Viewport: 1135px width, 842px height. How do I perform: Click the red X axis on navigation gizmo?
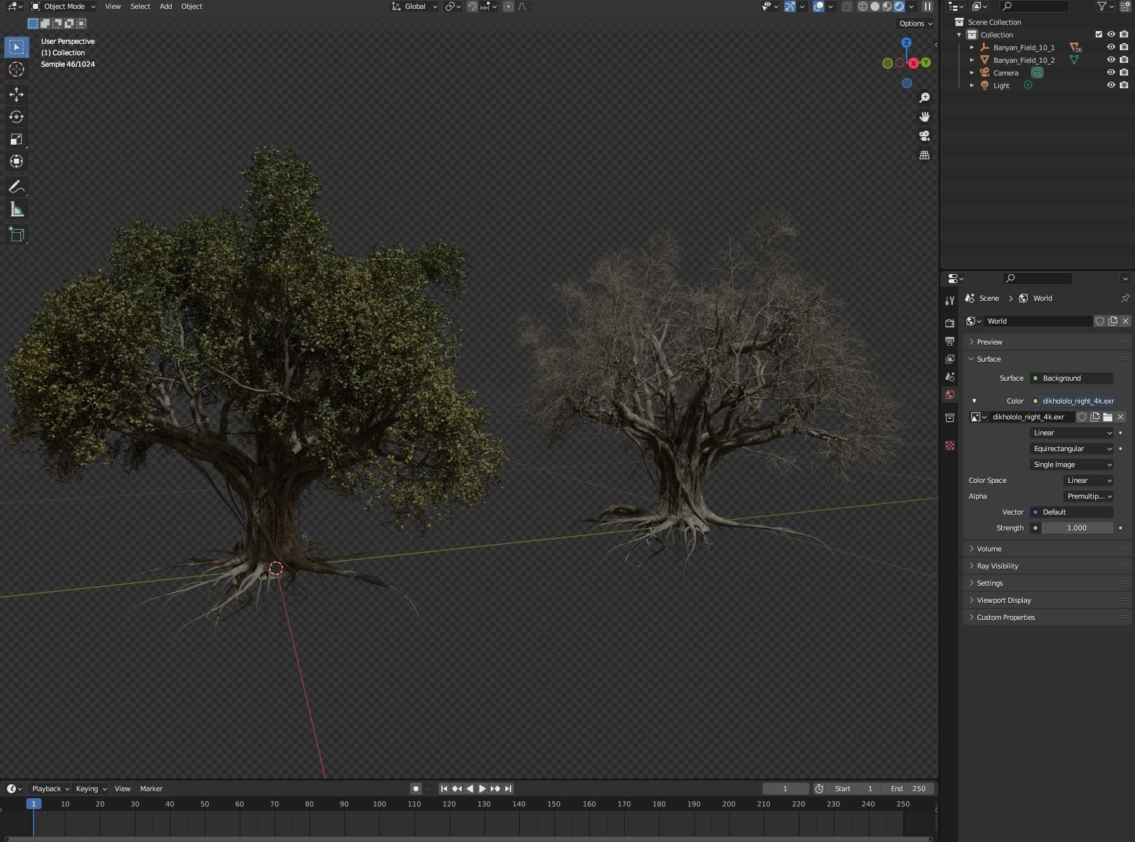point(913,63)
